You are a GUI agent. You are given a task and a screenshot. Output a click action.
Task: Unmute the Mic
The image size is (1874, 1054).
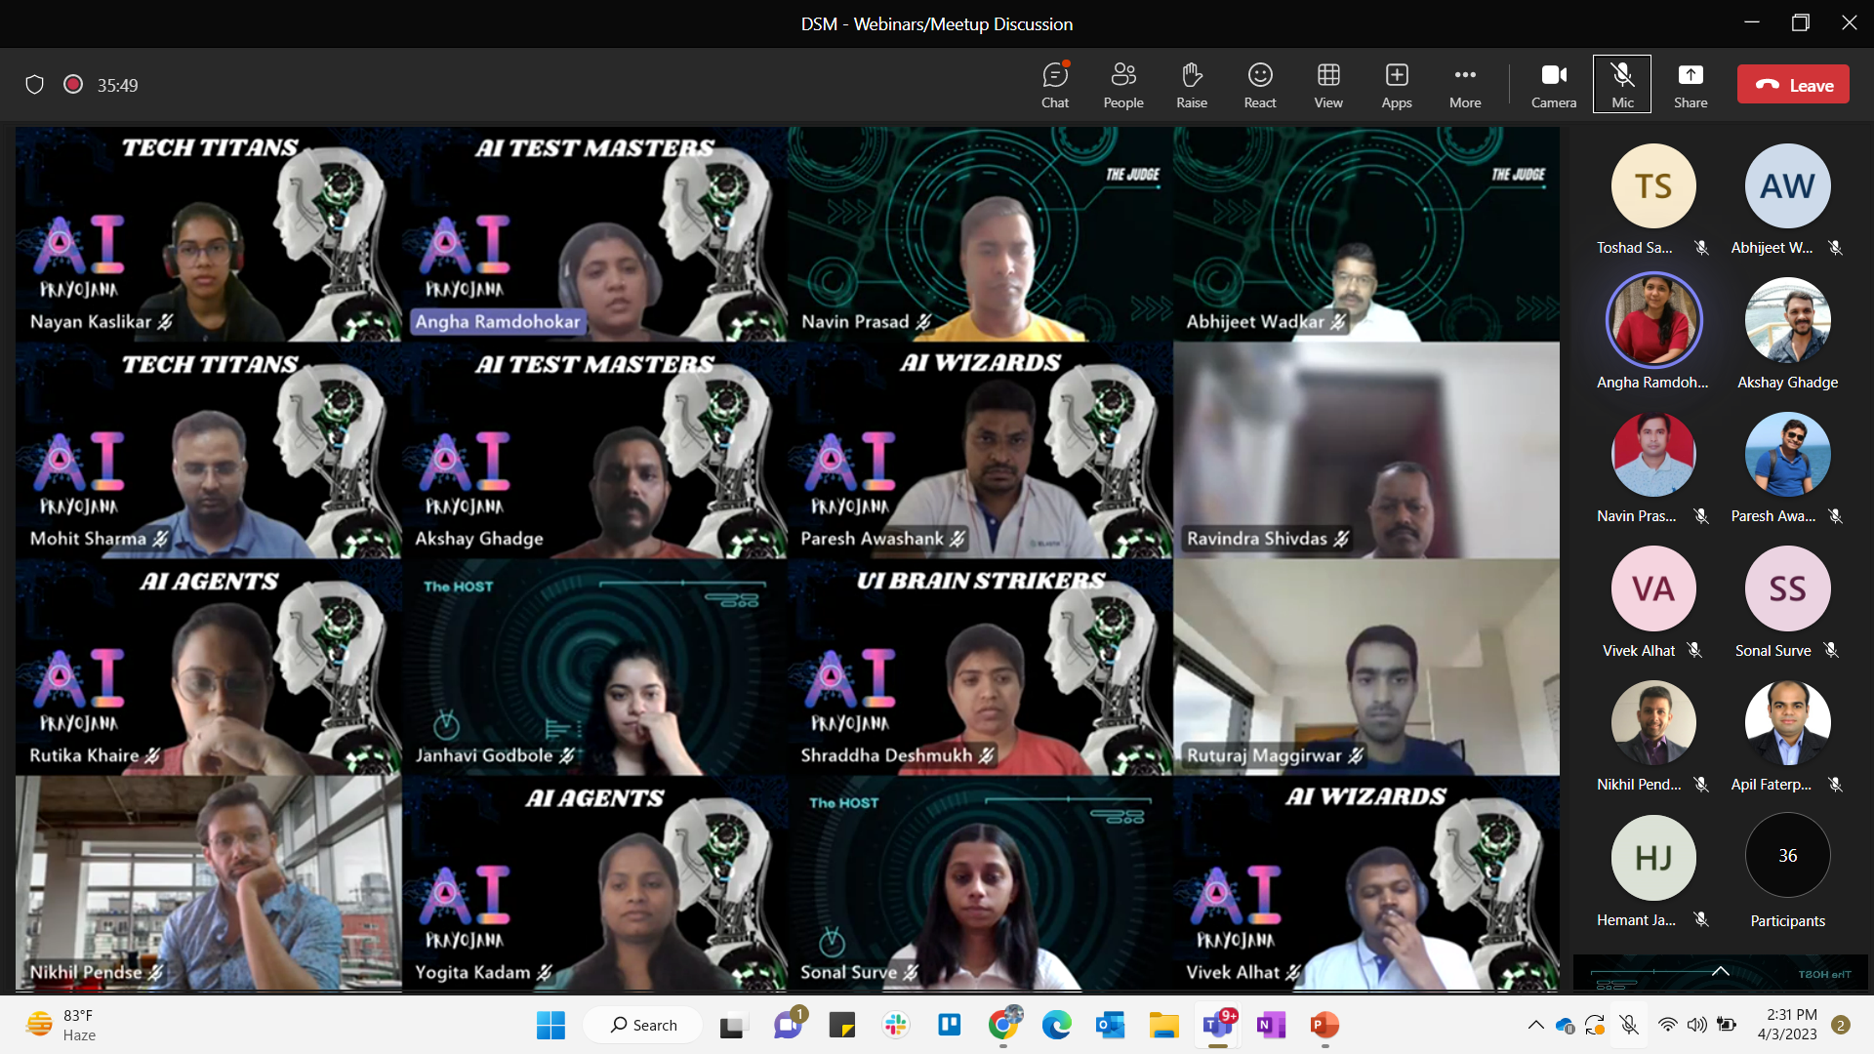point(1621,85)
